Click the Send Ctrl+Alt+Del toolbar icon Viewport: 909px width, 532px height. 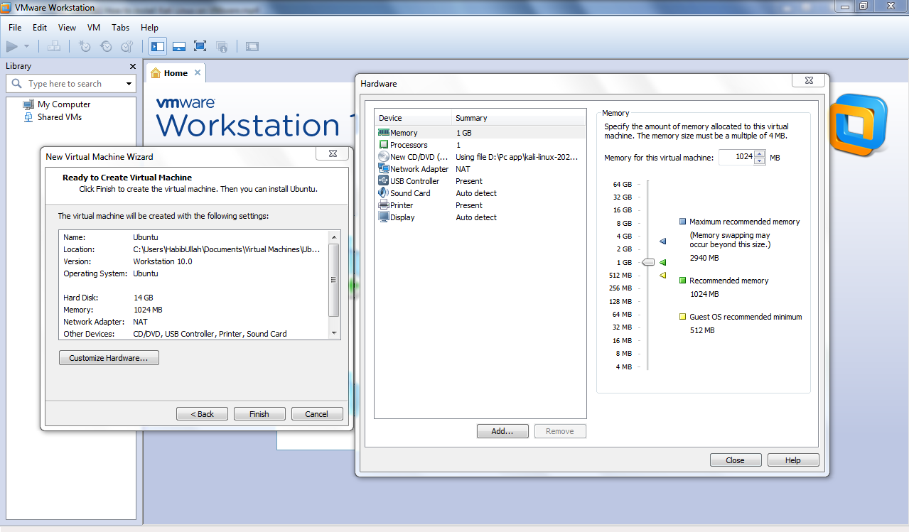tap(54, 47)
